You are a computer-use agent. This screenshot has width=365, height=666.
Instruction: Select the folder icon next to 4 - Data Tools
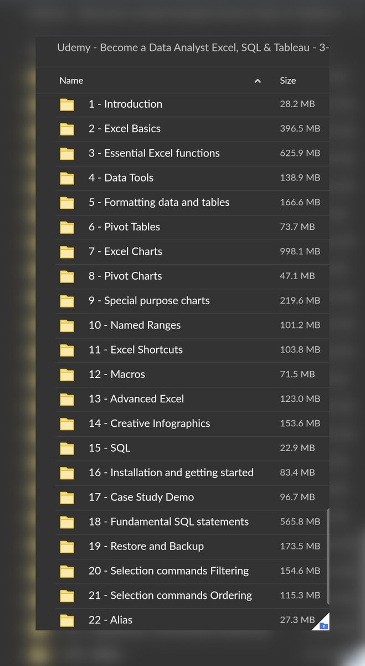pos(67,178)
